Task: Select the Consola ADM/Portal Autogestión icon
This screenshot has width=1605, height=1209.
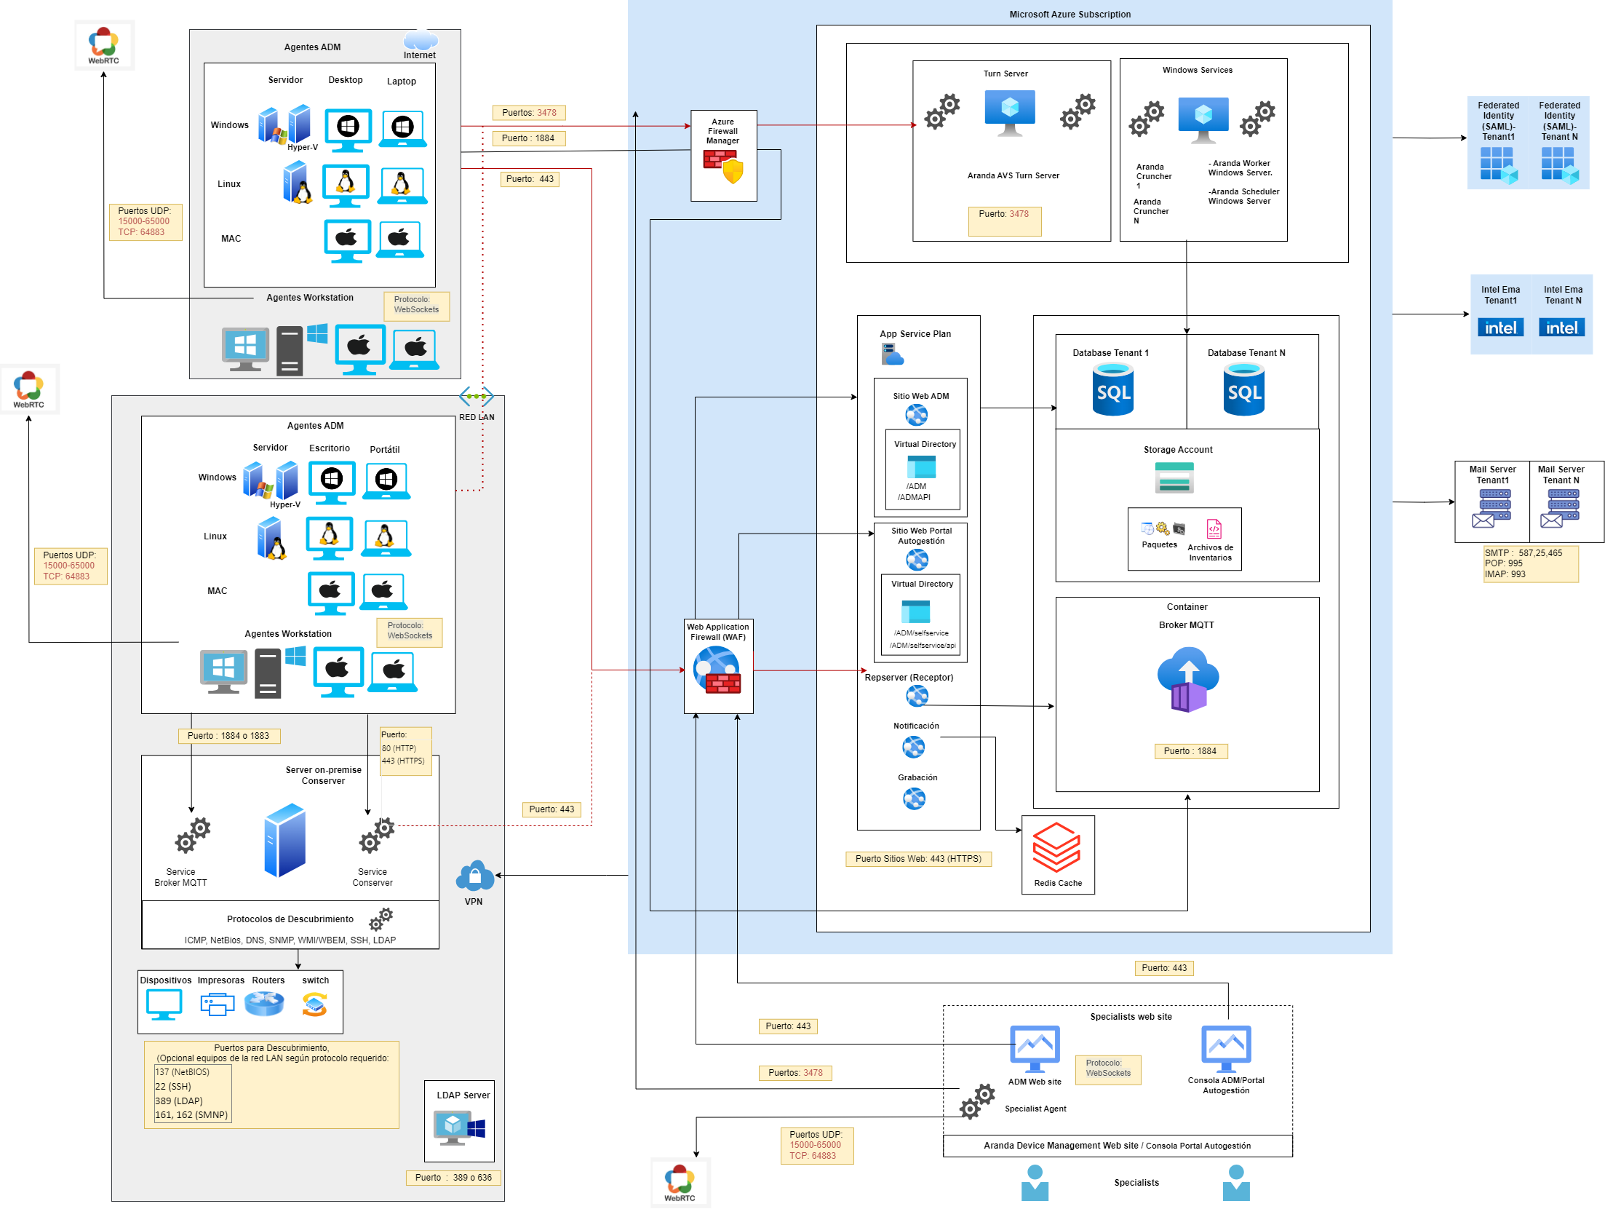Action: pos(1226,1049)
